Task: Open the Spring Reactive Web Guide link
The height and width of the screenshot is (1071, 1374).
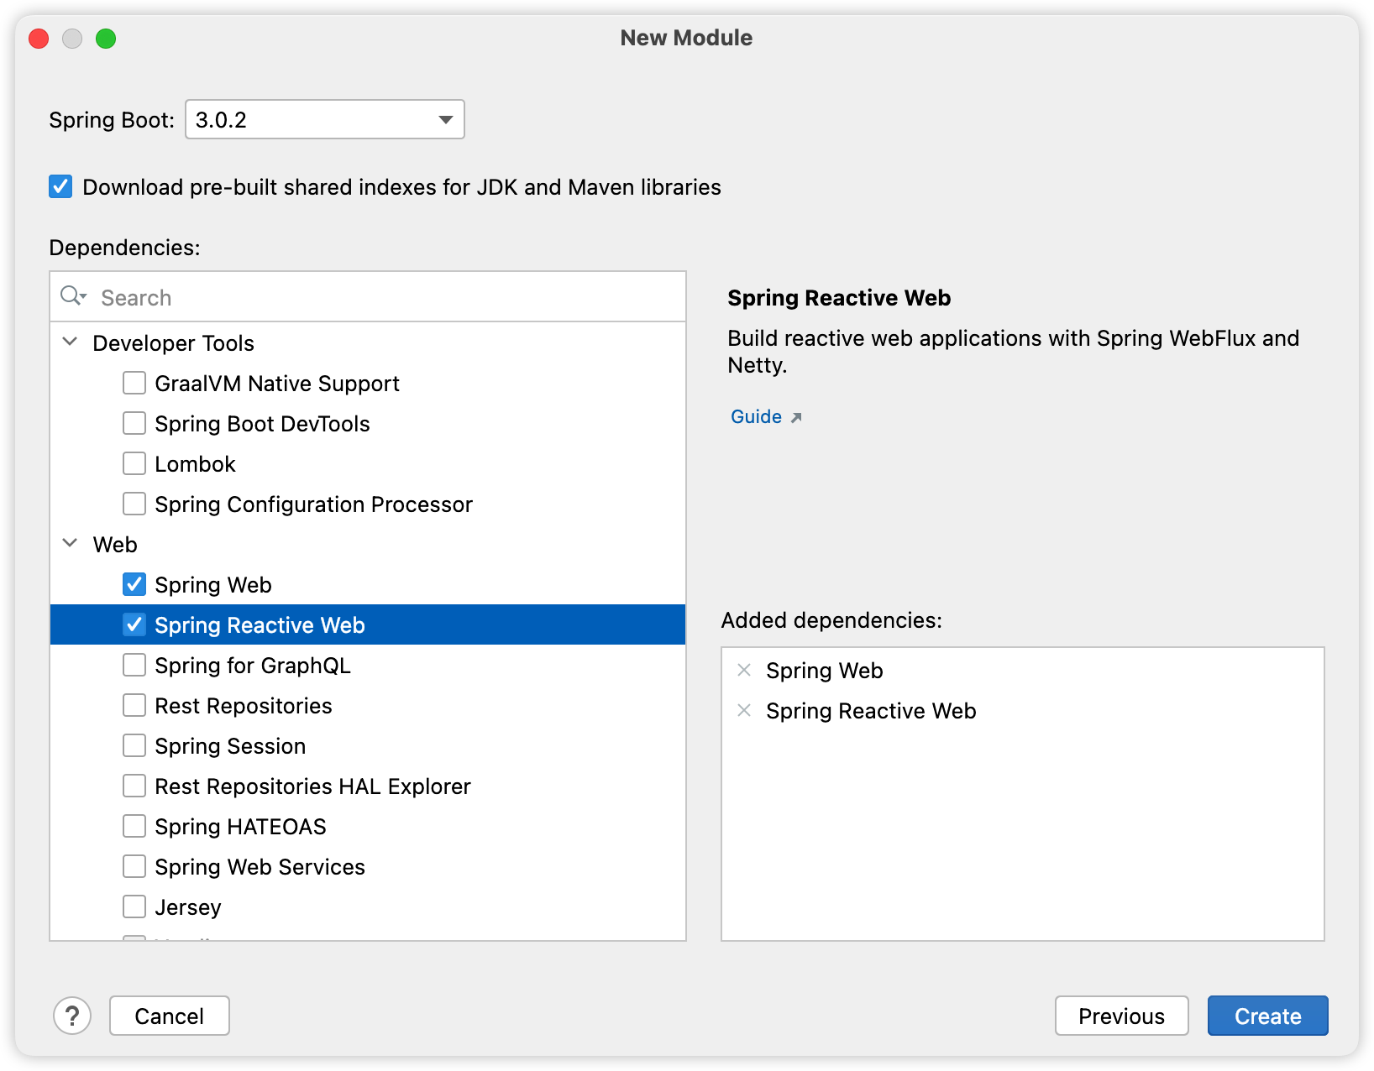Action: tap(757, 417)
